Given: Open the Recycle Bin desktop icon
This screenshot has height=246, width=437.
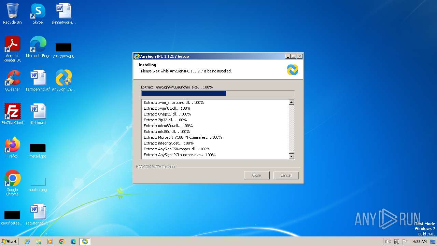Looking at the screenshot, I should [12, 14].
